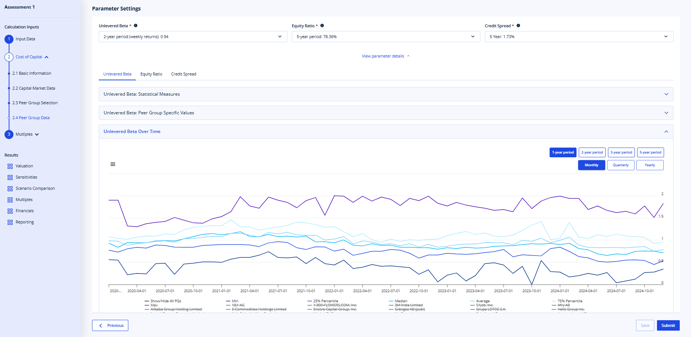Select step 2 circle Cost of Capital

9,57
